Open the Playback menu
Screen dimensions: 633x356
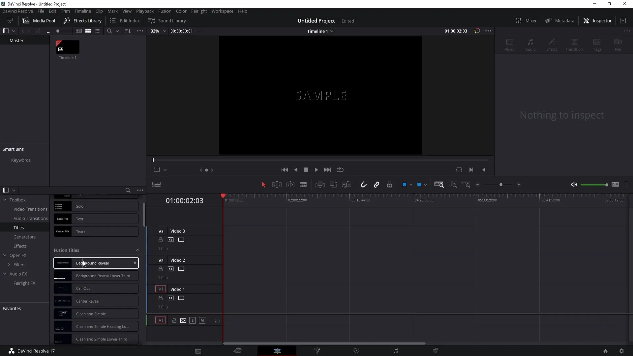145,11
